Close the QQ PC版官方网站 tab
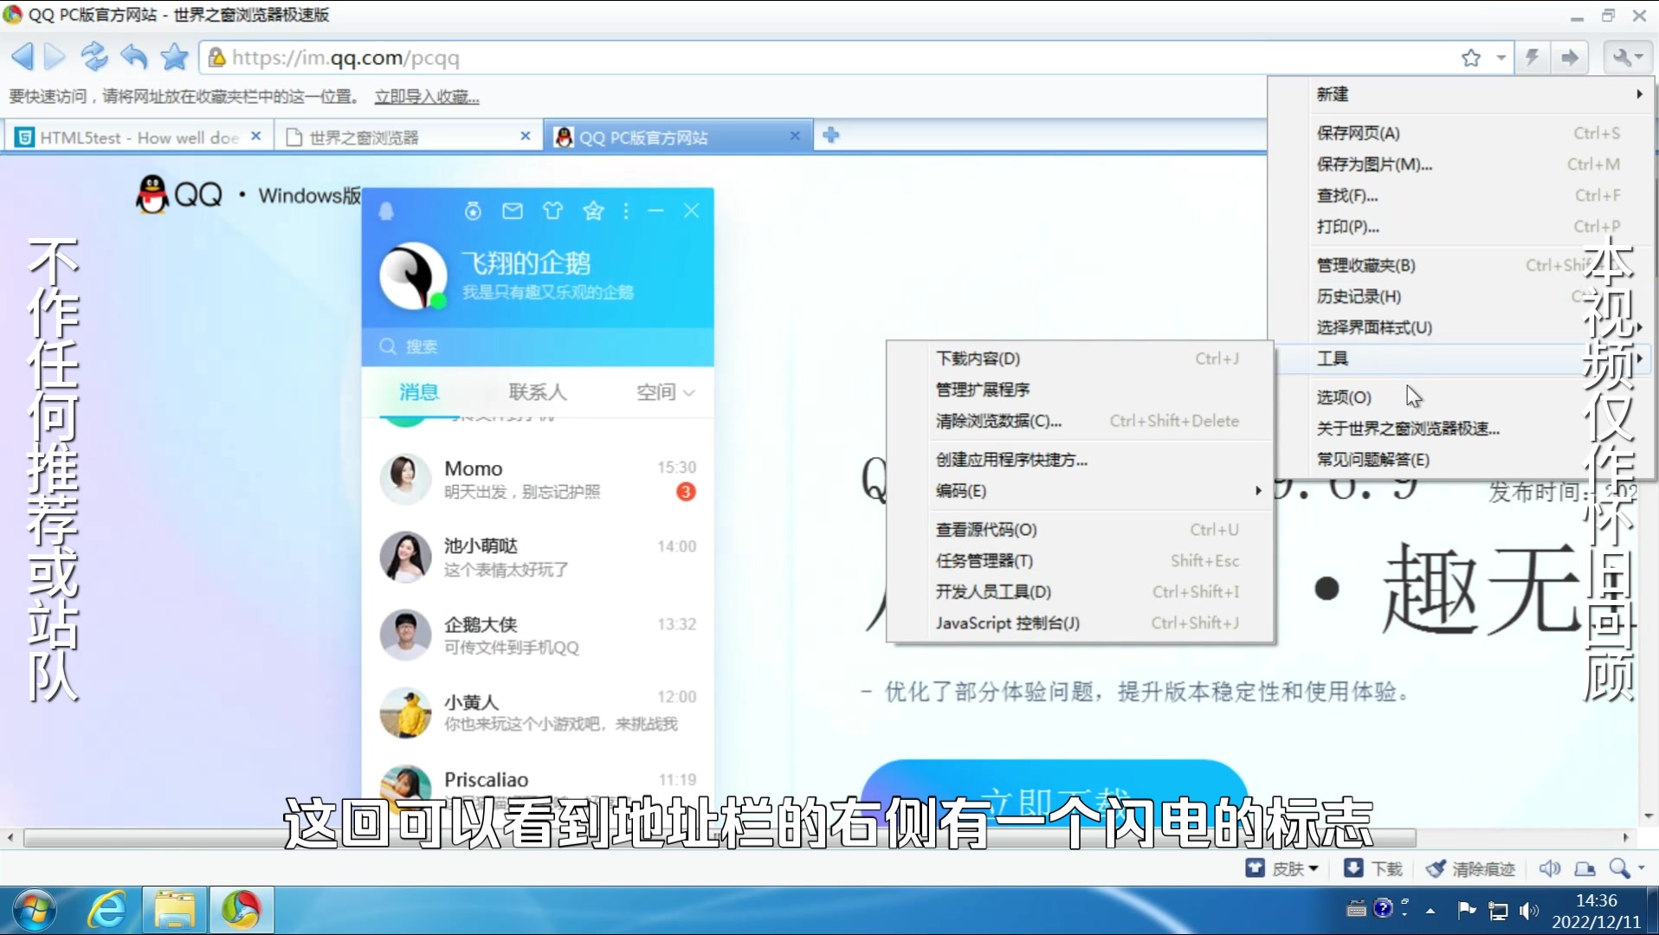The width and height of the screenshot is (1659, 935). (x=795, y=136)
